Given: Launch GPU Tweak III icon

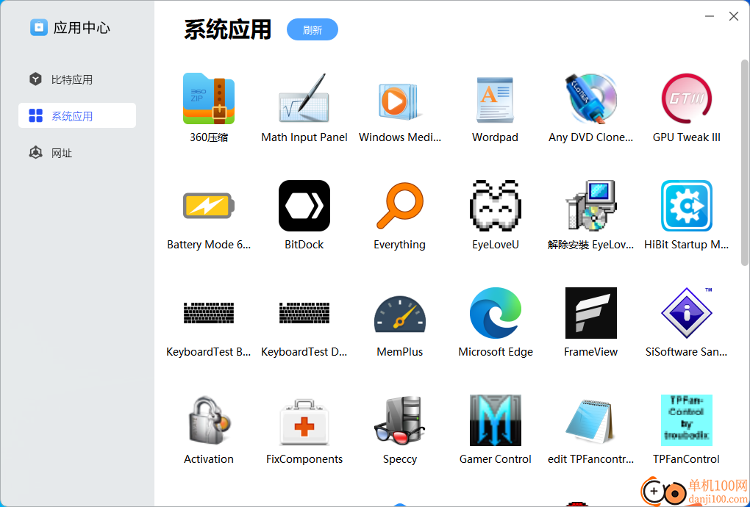Looking at the screenshot, I should [686, 98].
